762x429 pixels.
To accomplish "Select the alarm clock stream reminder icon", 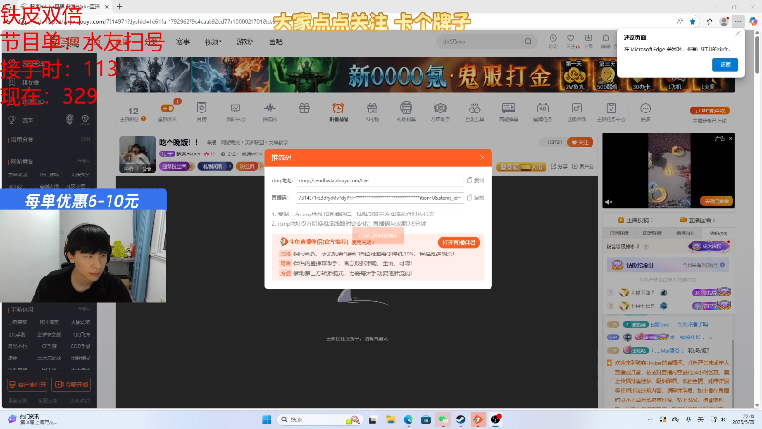I will pyautogui.click(x=338, y=108).
